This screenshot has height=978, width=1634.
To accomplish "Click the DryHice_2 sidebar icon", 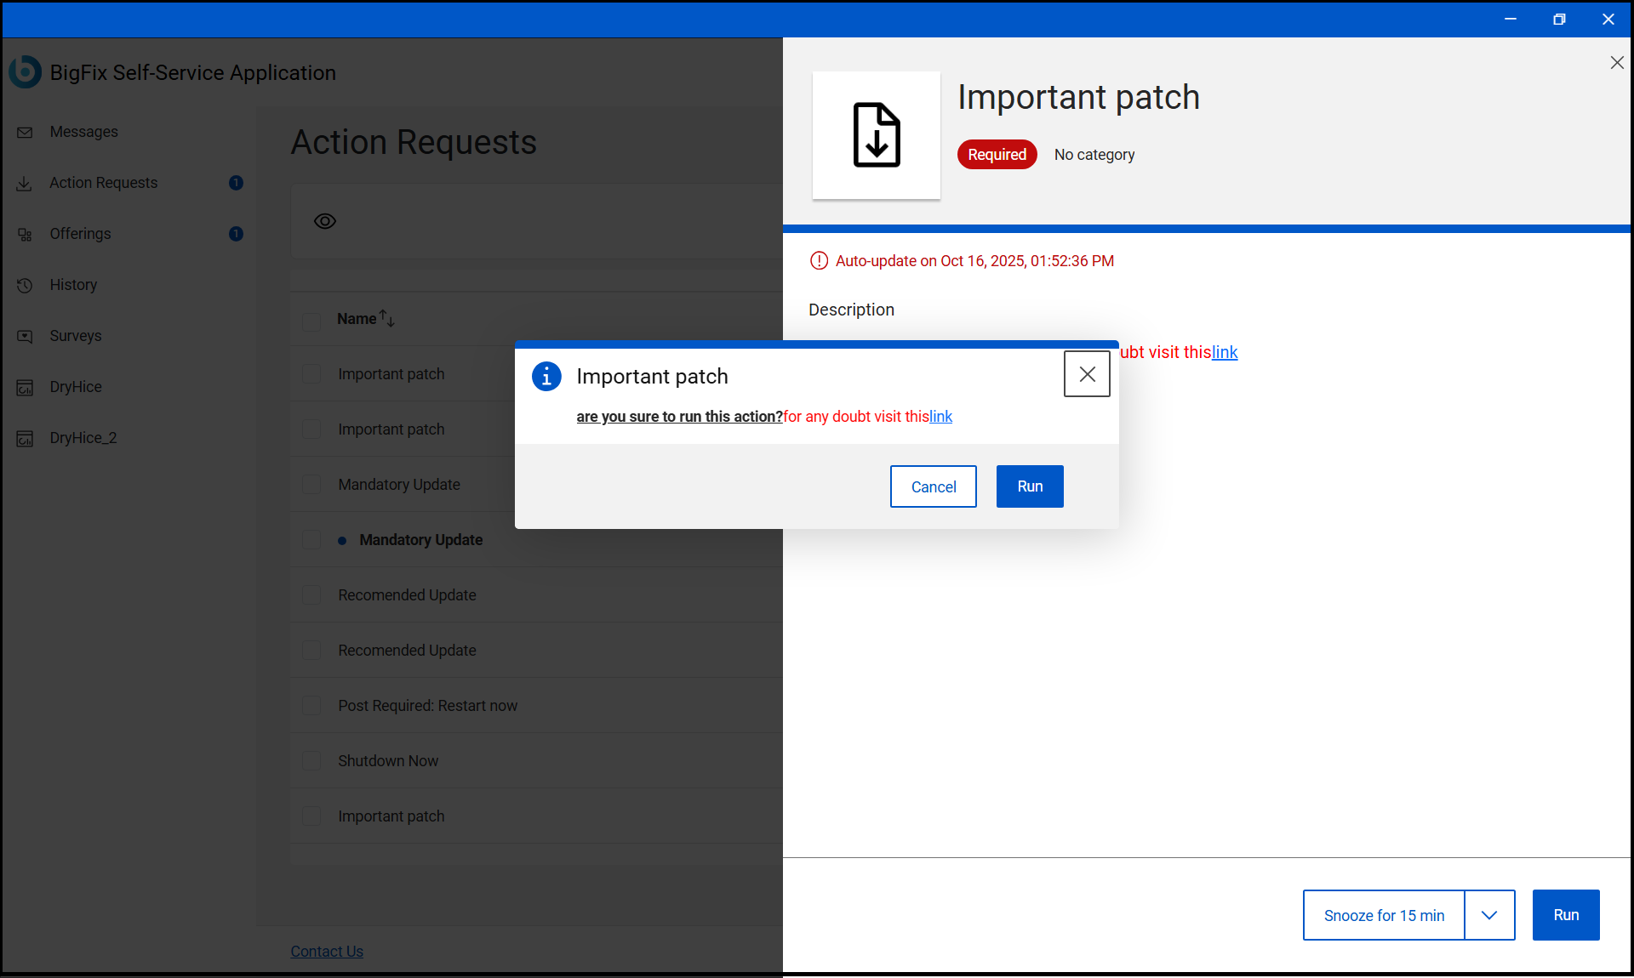I will [25, 439].
